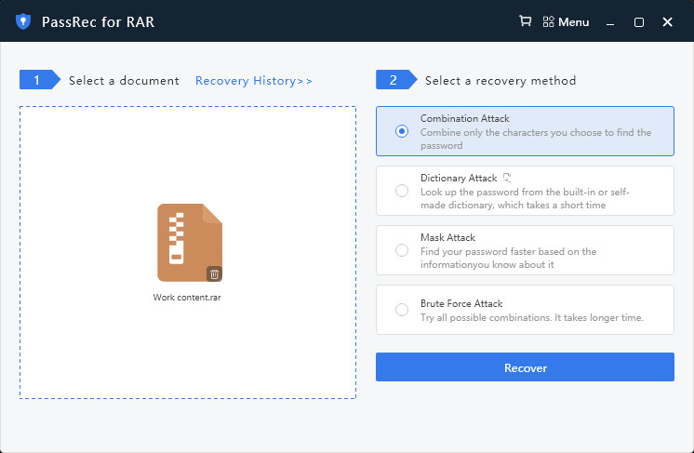Enable the Brute Force Attack radio button
The height and width of the screenshot is (453, 694).
tap(402, 309)
